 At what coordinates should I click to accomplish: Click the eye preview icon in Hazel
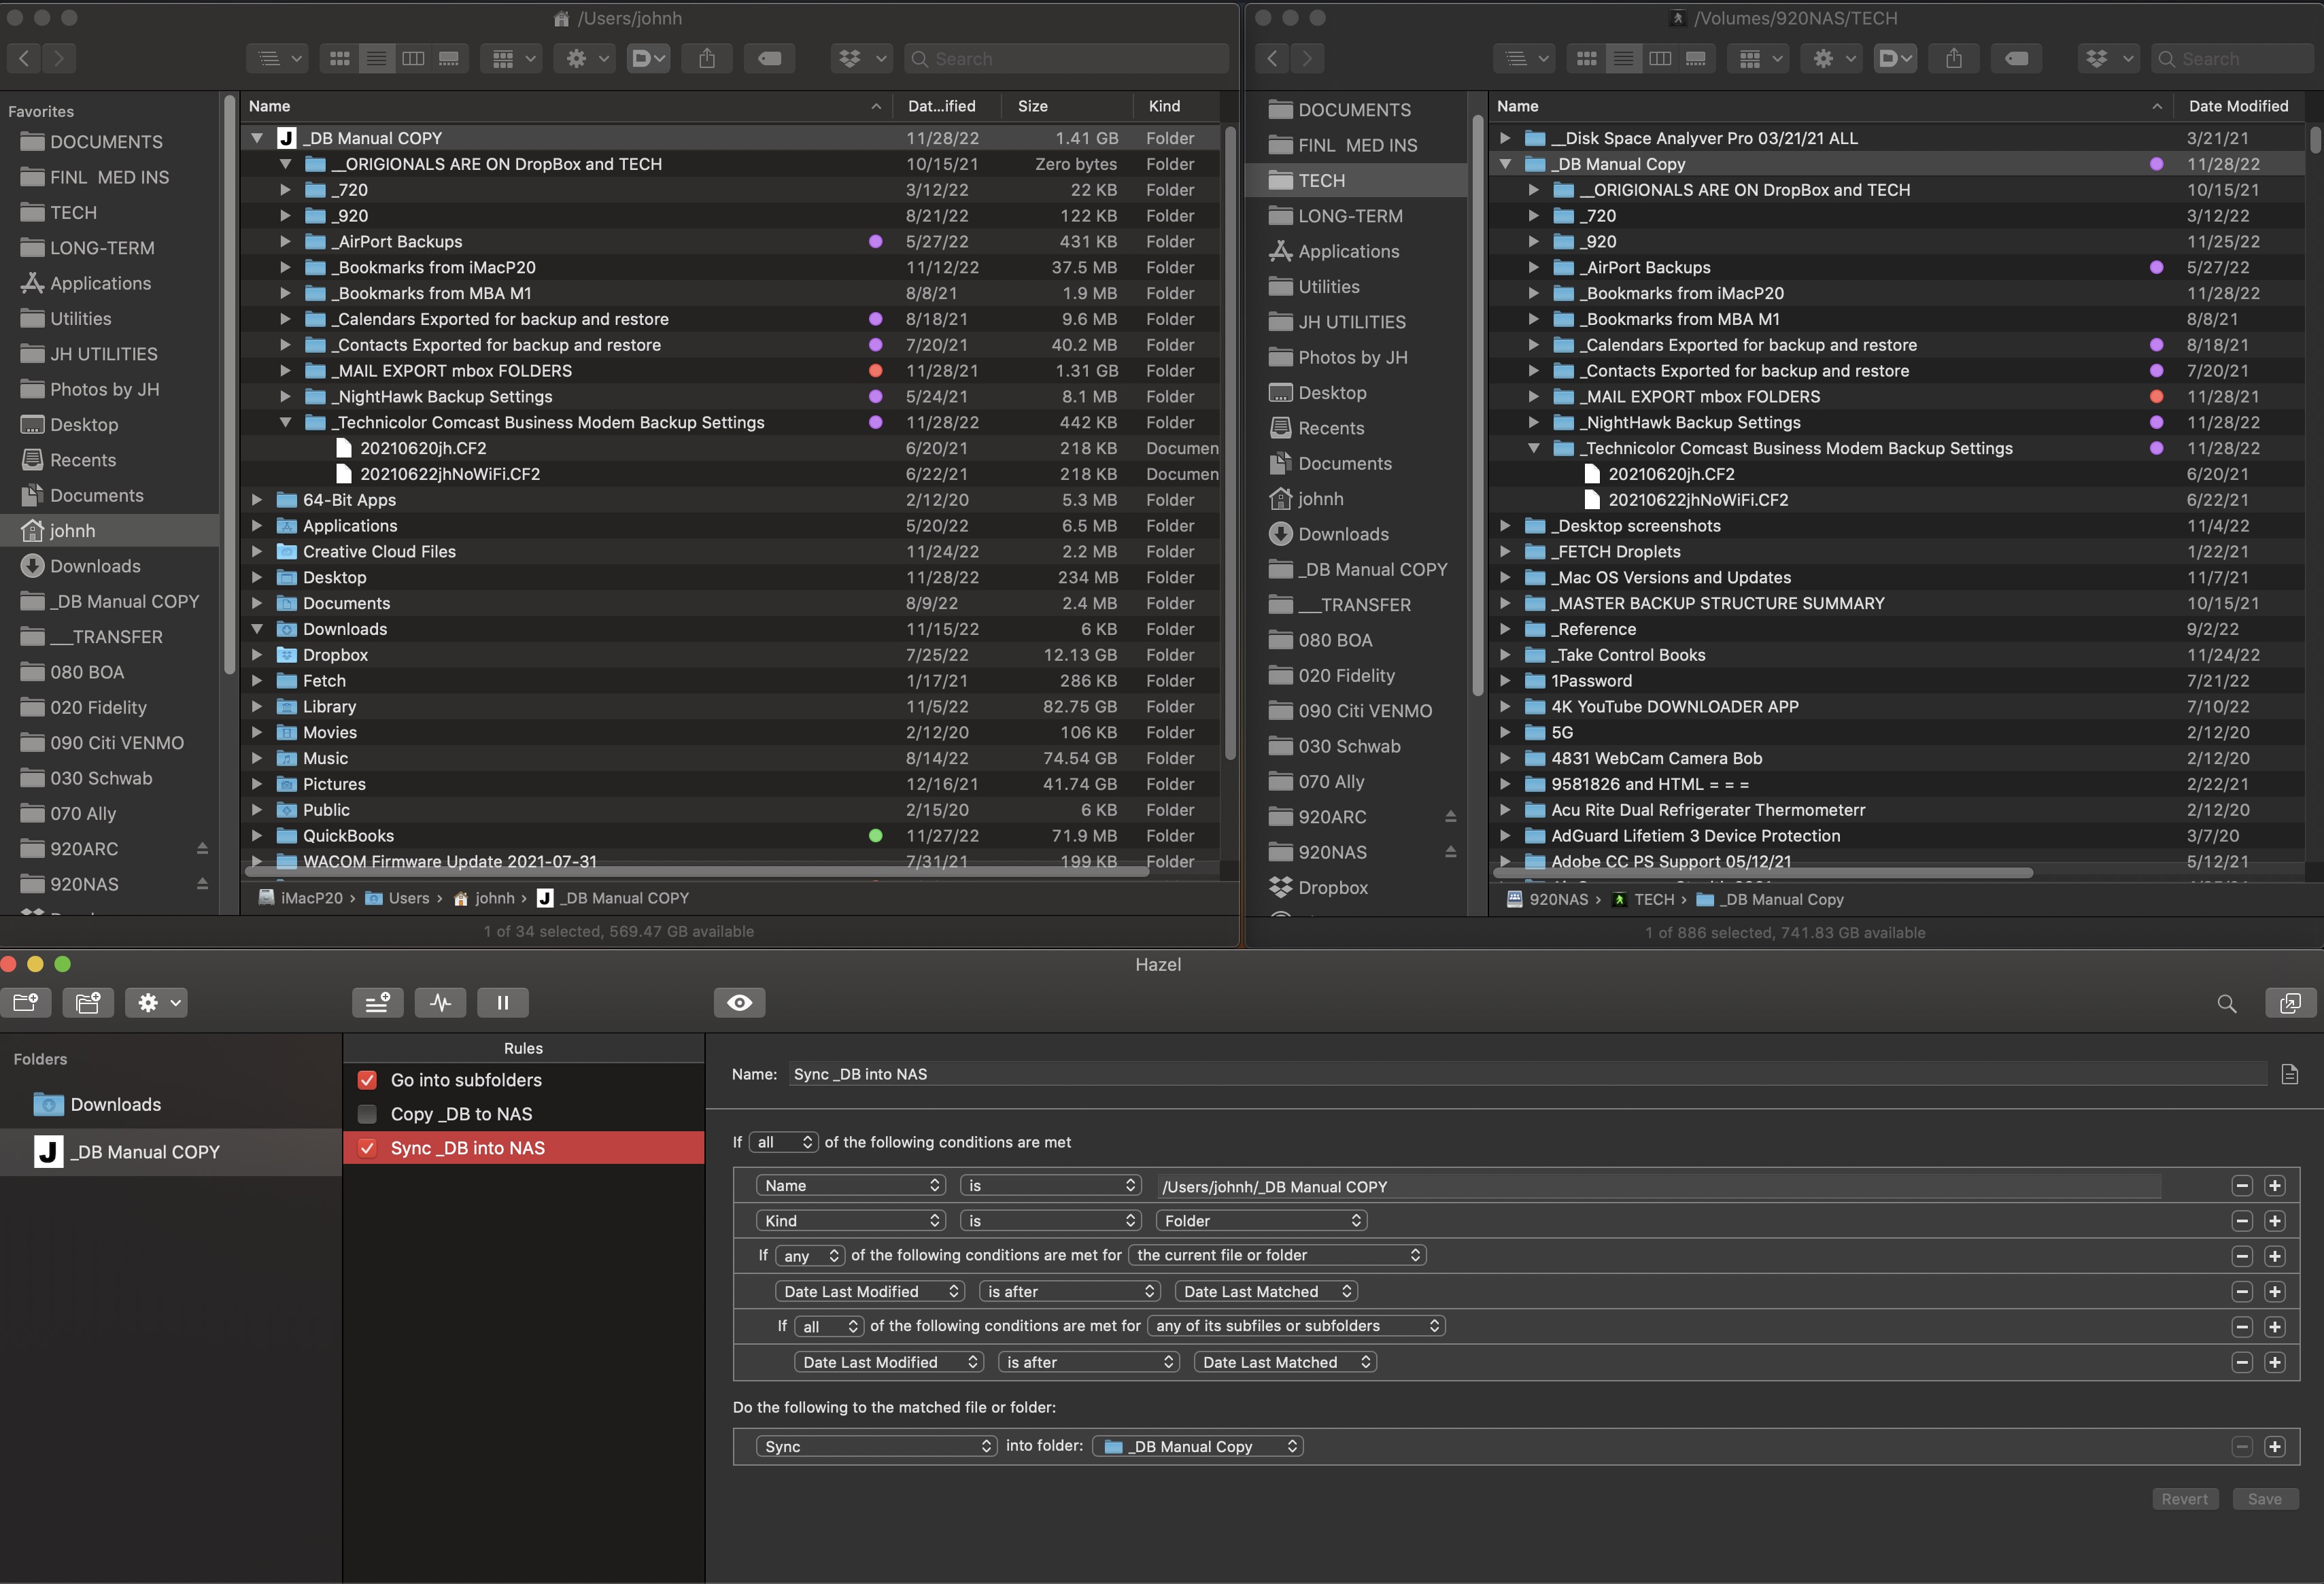click(x=739, y=1002)
